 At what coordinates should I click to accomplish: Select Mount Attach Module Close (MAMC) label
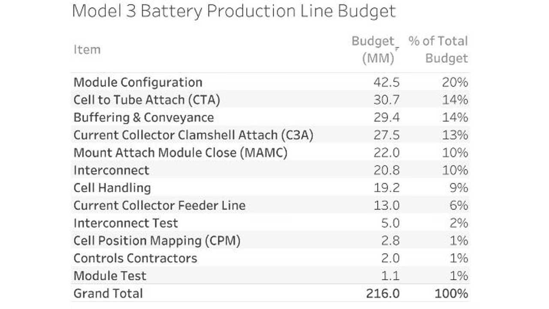(181, 153)
